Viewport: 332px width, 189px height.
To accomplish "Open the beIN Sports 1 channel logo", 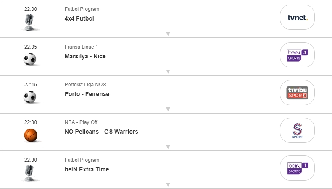I will pyautogui.click(x=297, y=168).
